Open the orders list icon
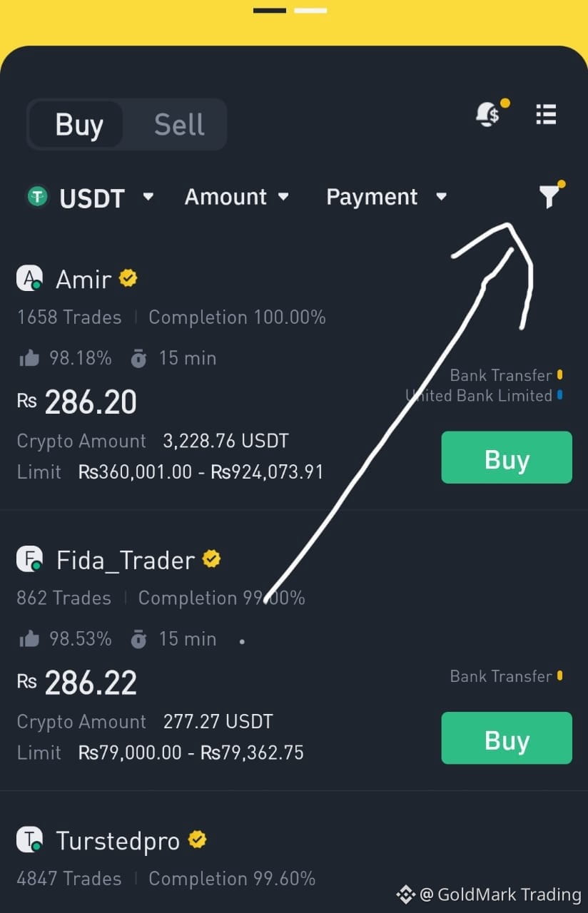Screen dimensions: 588x913 click(546, 114)
